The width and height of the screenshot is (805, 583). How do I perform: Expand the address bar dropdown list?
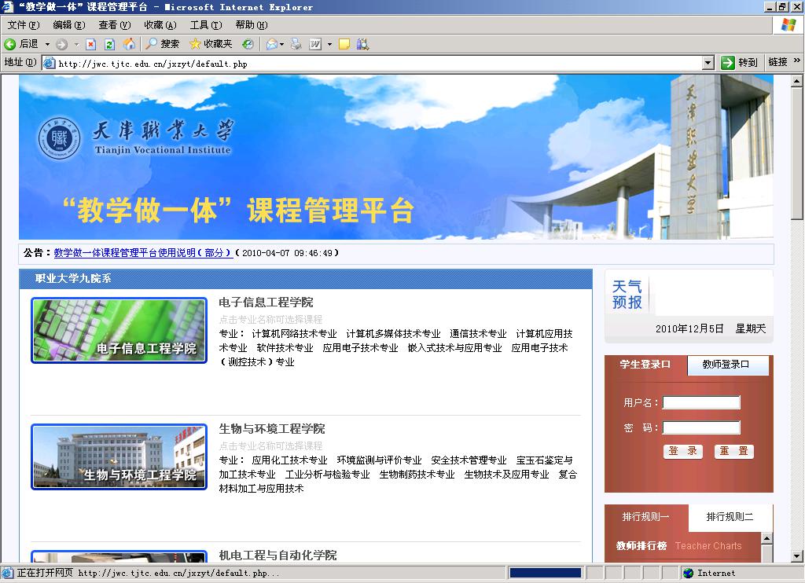(x=708, y=63)
